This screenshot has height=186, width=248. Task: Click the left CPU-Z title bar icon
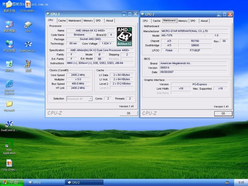click(48, 14)
